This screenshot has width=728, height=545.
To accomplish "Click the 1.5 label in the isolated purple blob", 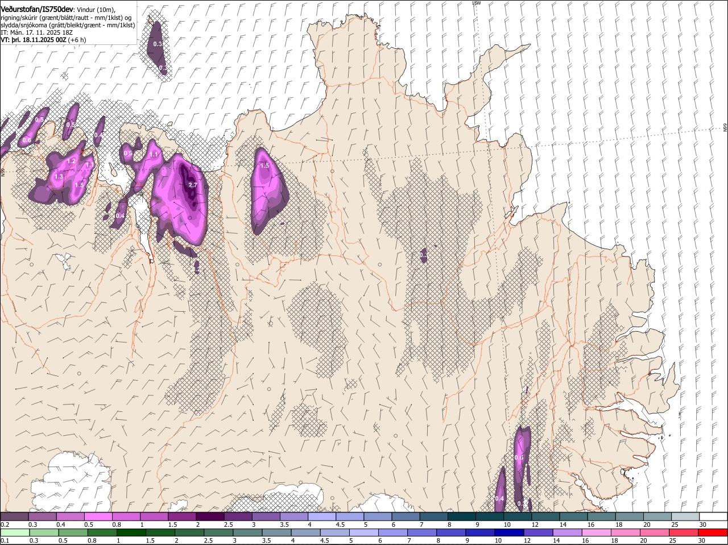I will pos(264,166).
